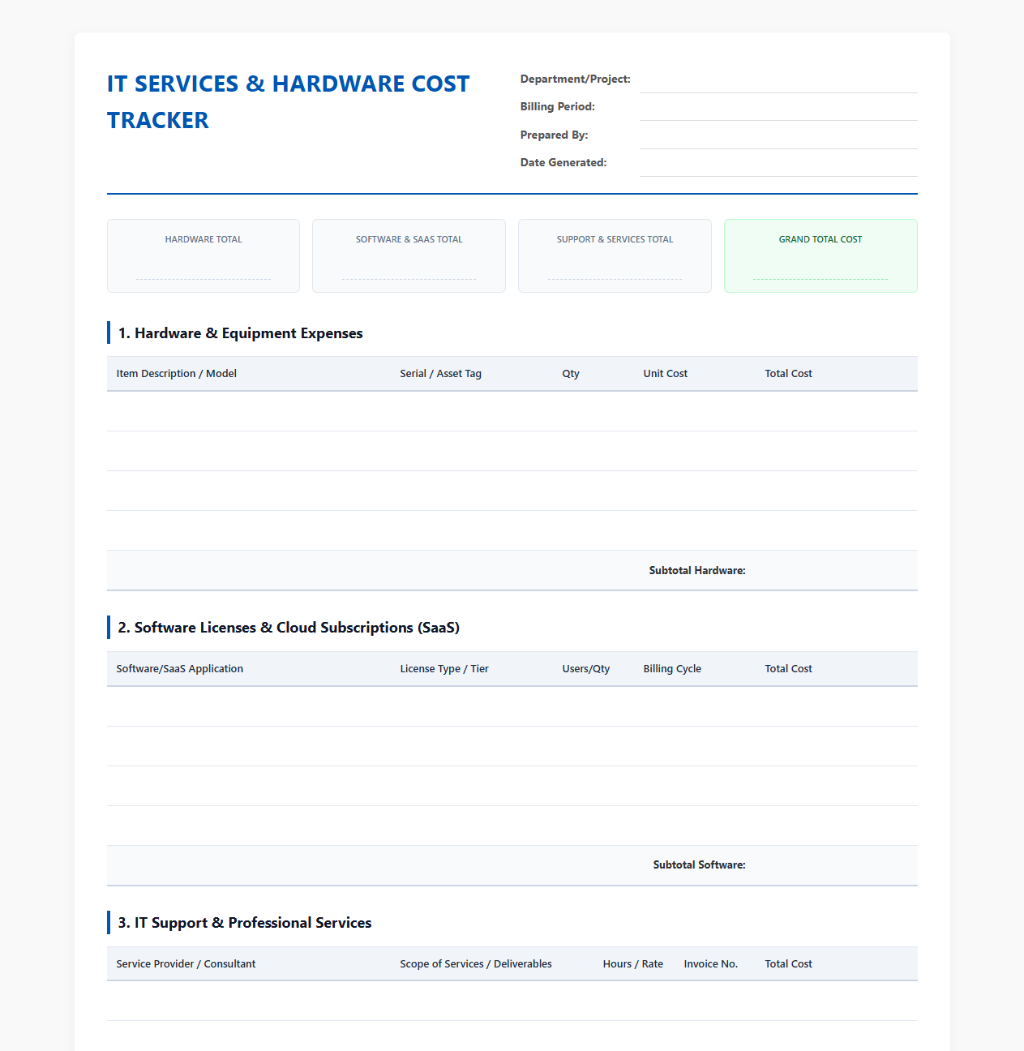
Task: Click Total Cost header in Software table
Action: [788, 669]
